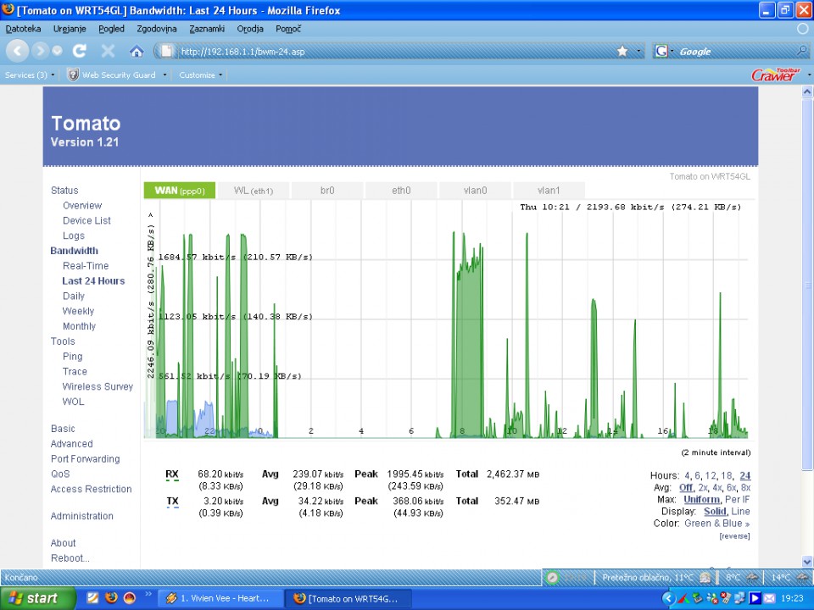Click the Crawler Toolbar logo
814x610 pixels.
[776, 75]
